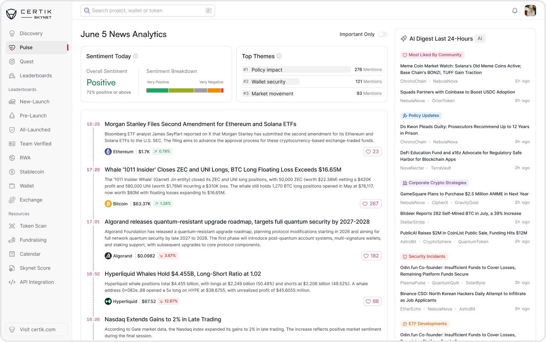
Task: Toggle the Important Only switch
Action: coord(383,34)
